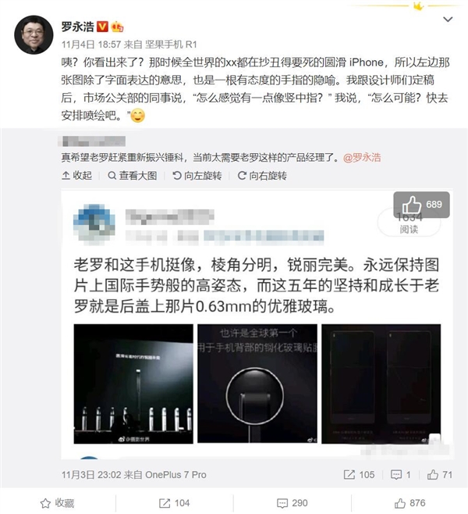468x514 pixels.
Task: Open the tempered glass circle thumbnail
Action: pos(257,384)
